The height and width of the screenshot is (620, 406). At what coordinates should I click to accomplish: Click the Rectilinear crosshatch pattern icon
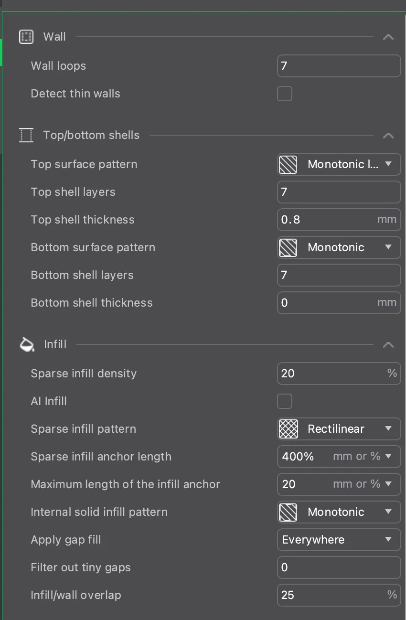point(288,429)
